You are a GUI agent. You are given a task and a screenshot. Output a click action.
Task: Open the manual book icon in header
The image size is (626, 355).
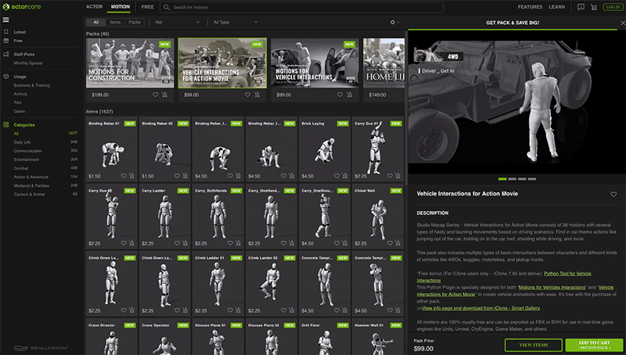point(581,7)
